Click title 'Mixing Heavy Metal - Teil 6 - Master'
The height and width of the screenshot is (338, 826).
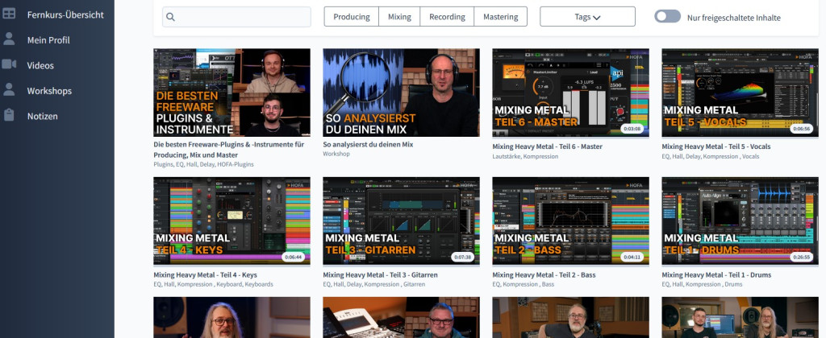548,146
